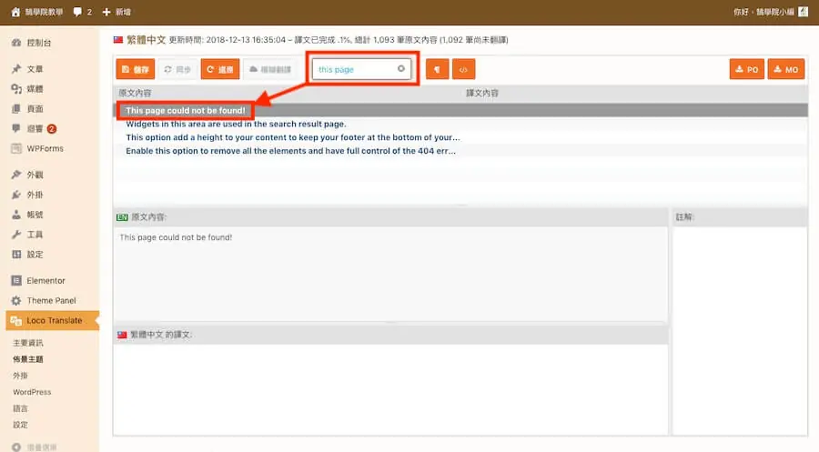
Task: Download the PO file
Action: 747,69
